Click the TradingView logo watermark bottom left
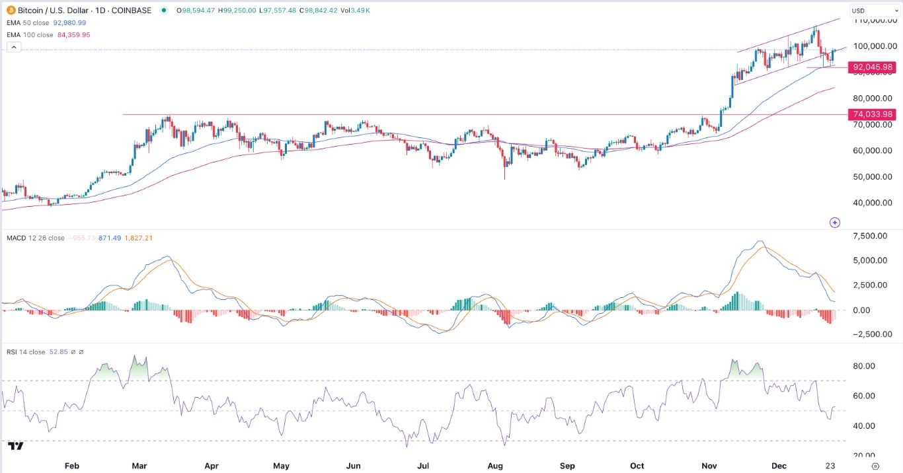The image size is (903, 473). (15, 447)
